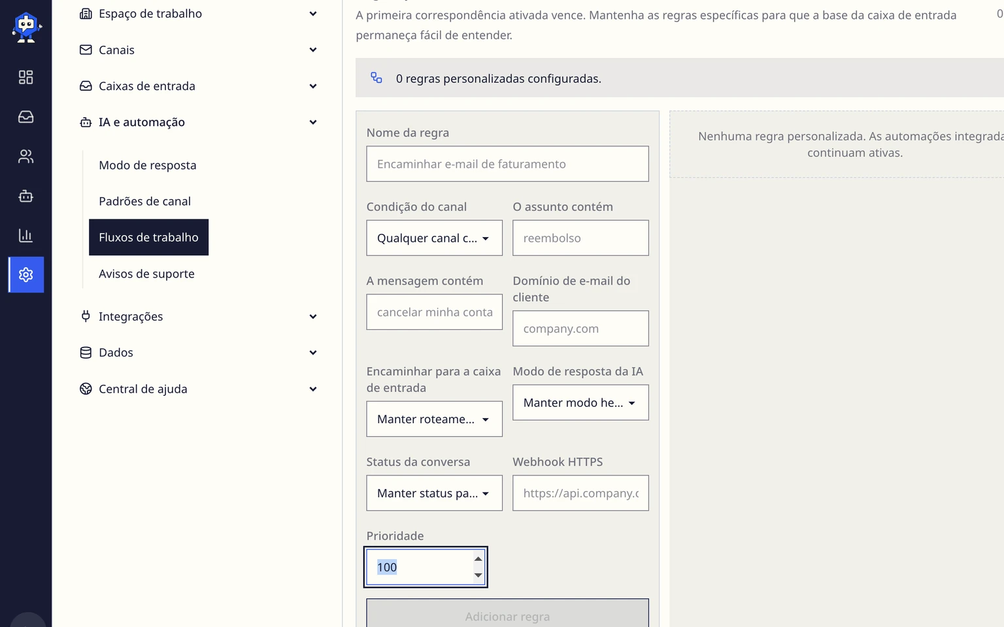Expand the Espaço de trabalho section
The image size is (1004, 627).
tap(313, 14)
